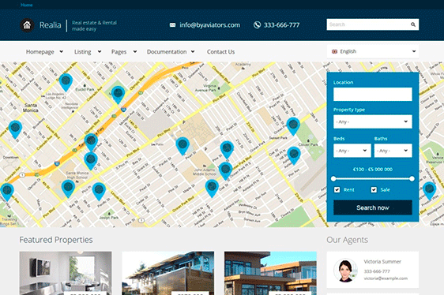Click the magnifier icon in the search box
Viewport: 444px width, 295px height.
(413, 24)
